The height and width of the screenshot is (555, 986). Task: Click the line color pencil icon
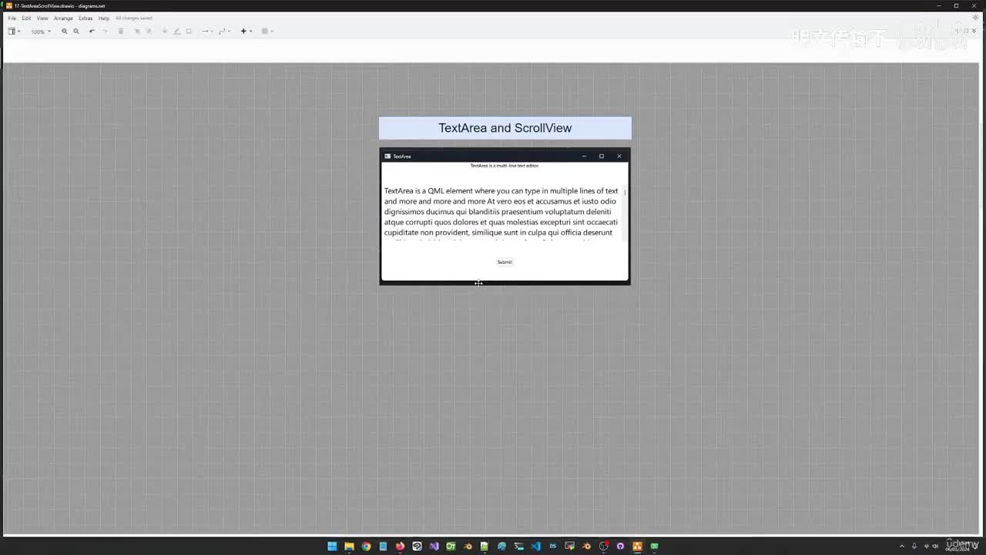pos(176,32)
